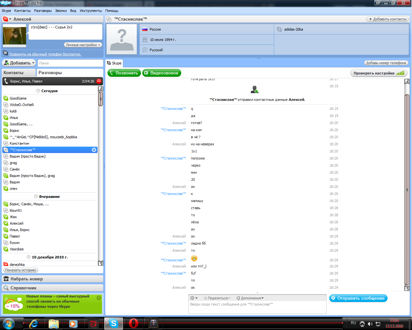Click the Добавить контакты button
This screenshot has height=330, width=412.
[x=388, y=19]
